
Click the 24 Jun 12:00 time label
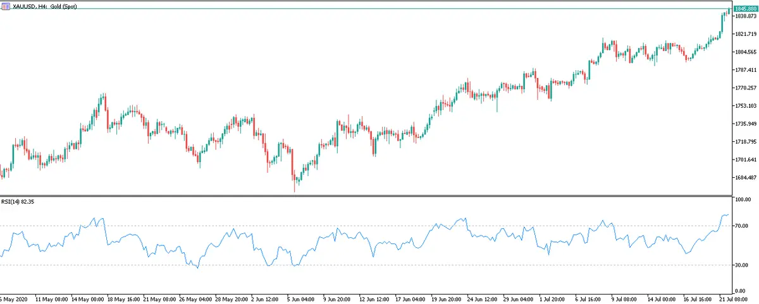tap(484, 298)
